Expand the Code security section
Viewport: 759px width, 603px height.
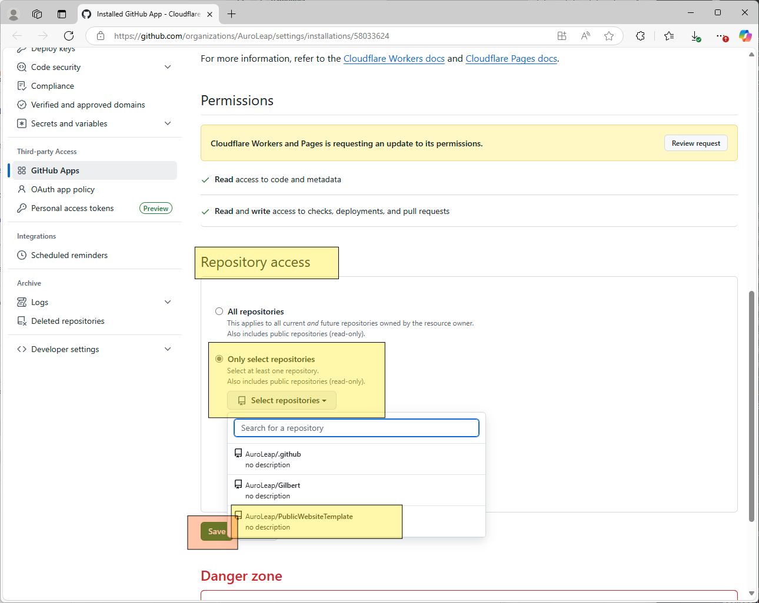[168, 67]
